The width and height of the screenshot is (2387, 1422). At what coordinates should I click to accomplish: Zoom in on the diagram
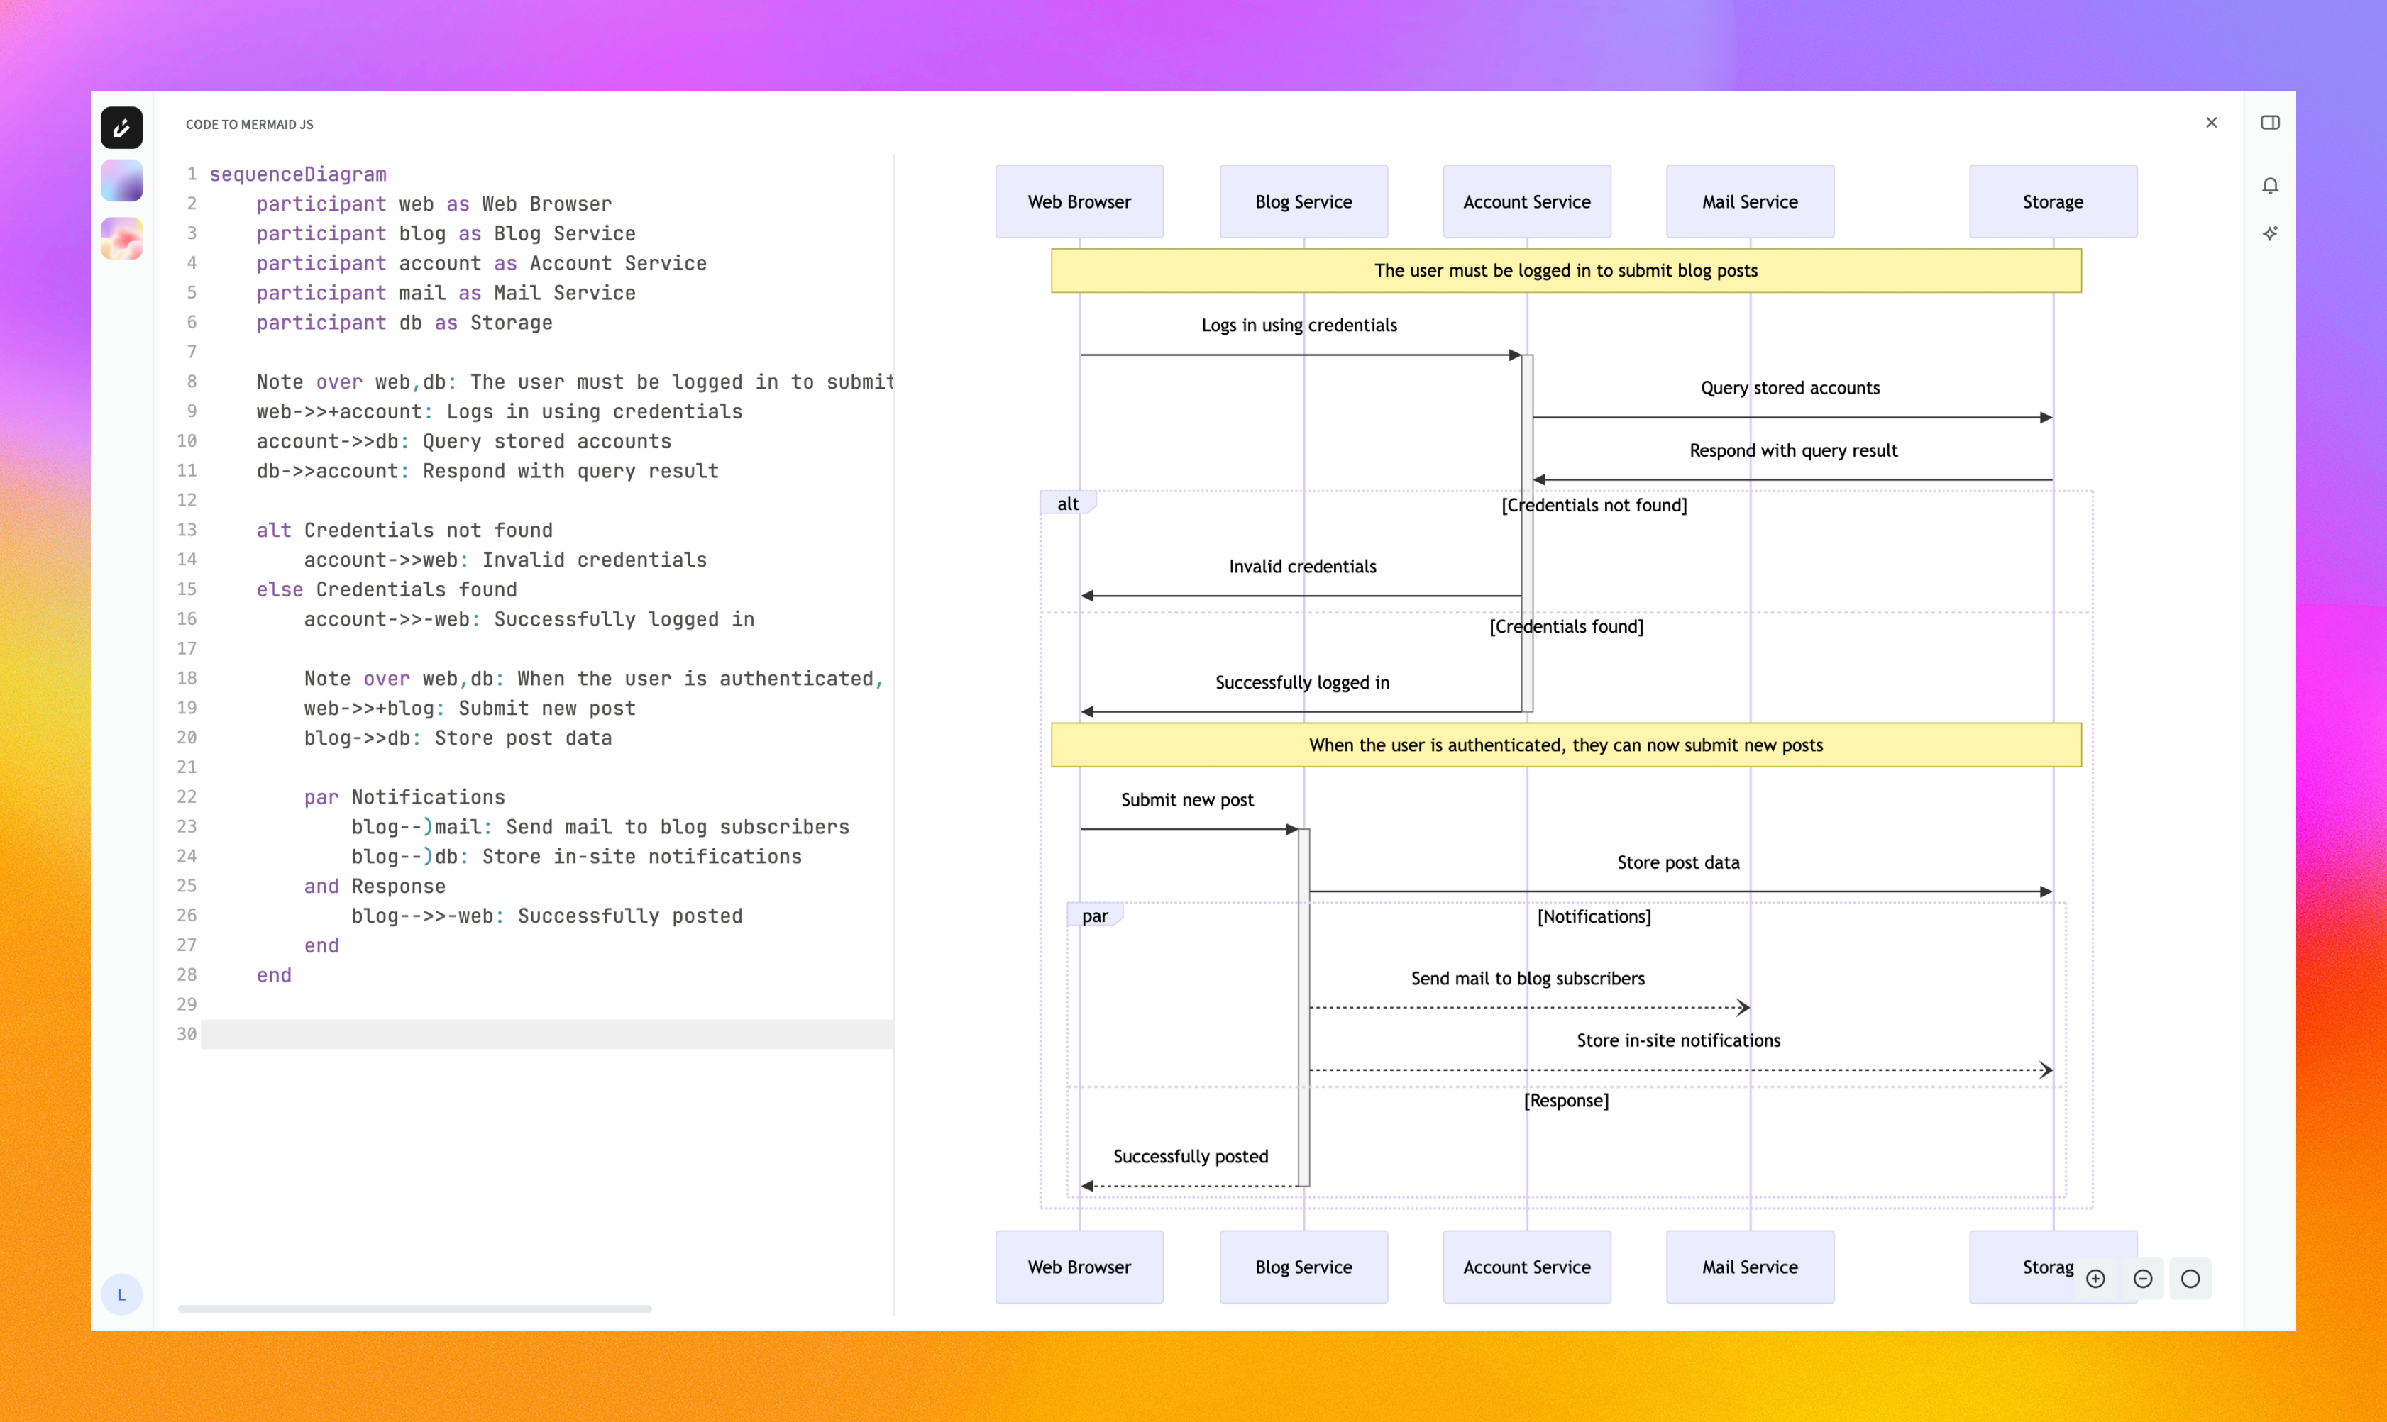click(2095, 1278)
